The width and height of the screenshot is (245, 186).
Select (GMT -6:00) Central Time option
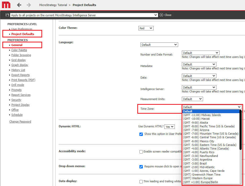(211, 138)
